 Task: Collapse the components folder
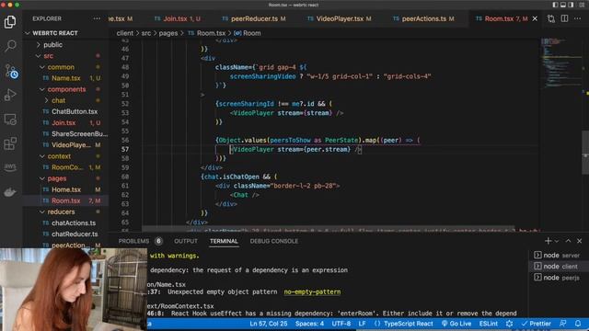click(x=65, y=89)
